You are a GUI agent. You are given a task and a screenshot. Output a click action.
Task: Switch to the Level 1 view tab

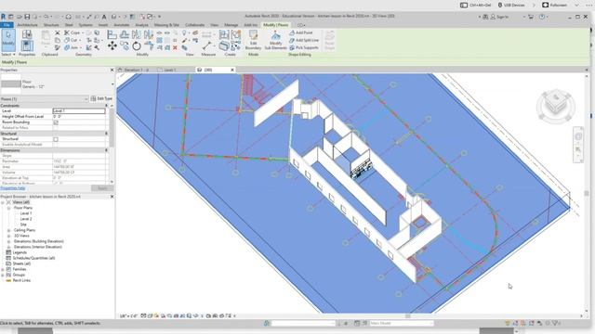[169, 71]
